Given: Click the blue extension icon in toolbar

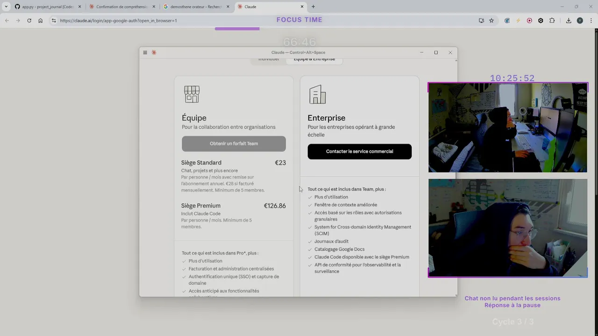Looking at the screenshot, I should 507,21.
